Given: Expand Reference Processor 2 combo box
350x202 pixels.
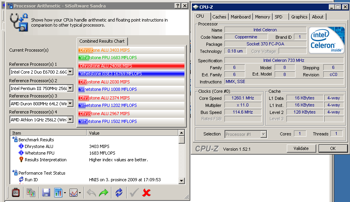Looking at the screenshot, I should coord(70,88).
